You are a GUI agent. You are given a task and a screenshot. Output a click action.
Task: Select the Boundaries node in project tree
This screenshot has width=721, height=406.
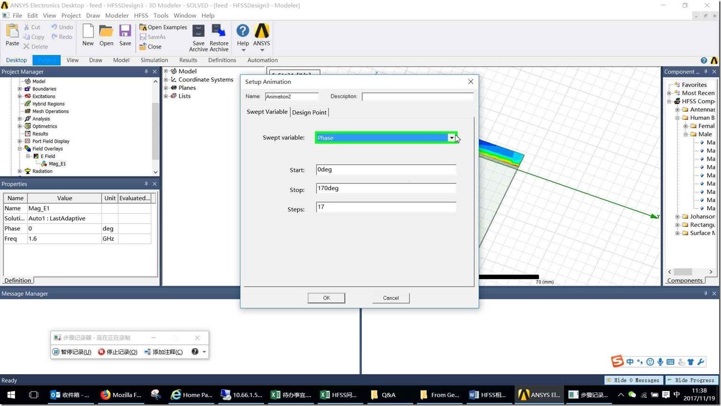44,89
